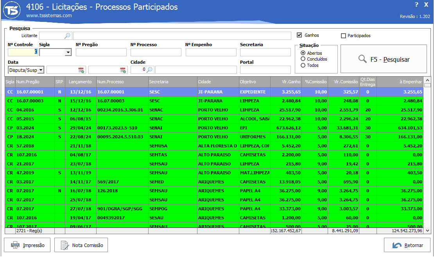
Task: Sort by the Num.Pregão column header
Action: coord(35,82)
